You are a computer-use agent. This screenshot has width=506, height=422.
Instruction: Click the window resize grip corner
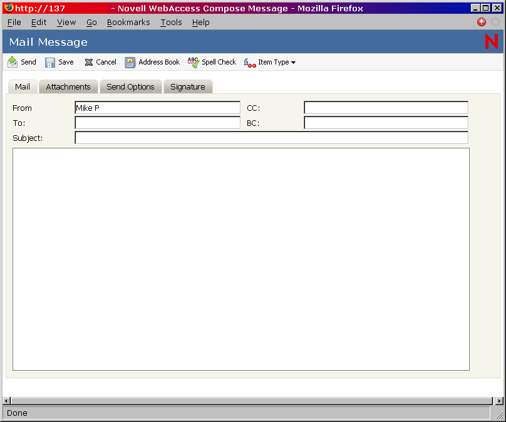point(499,414)
